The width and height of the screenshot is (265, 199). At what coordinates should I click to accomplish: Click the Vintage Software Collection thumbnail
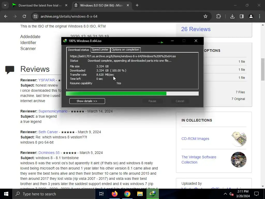pyautogui.click(x=239, y=160)
